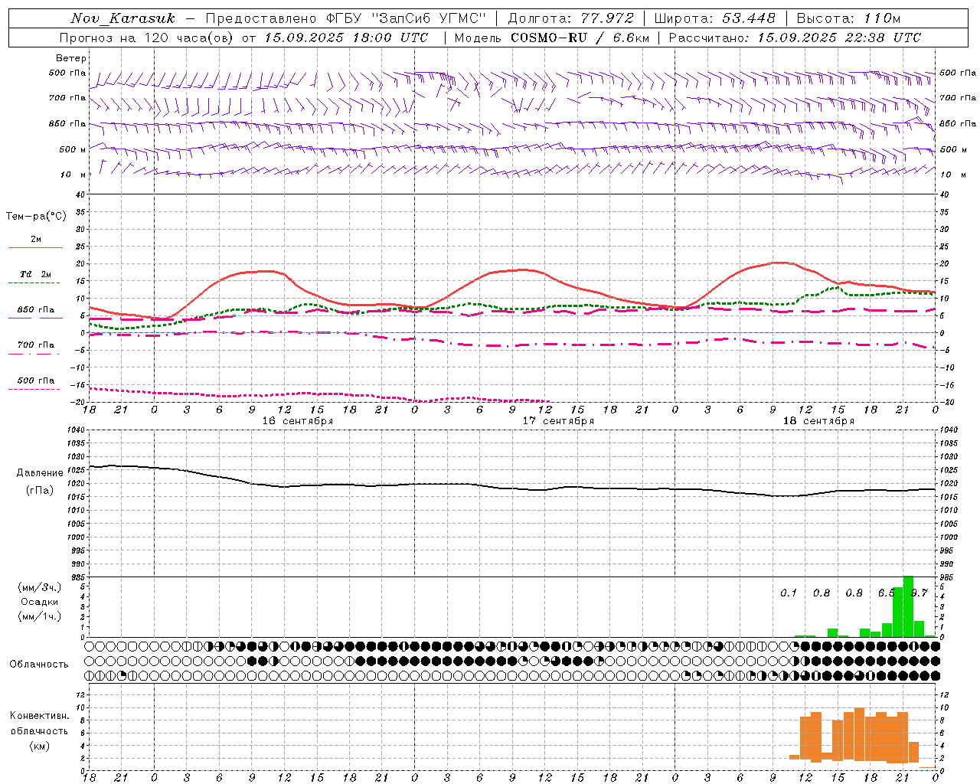Image resolution: width=980 pixels, height=784 pixels.
Task: Click the Ветер section label
Action: point(71,58)
